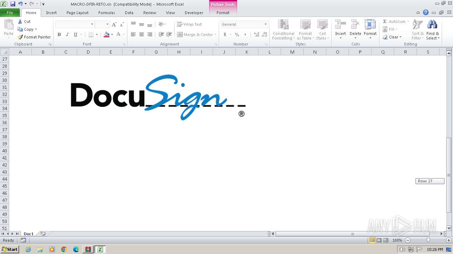Image resolution: width=453 pixels, height=254 pixels.
Task: Open Format as Table gallery
Action: click(x=305, y=30)
